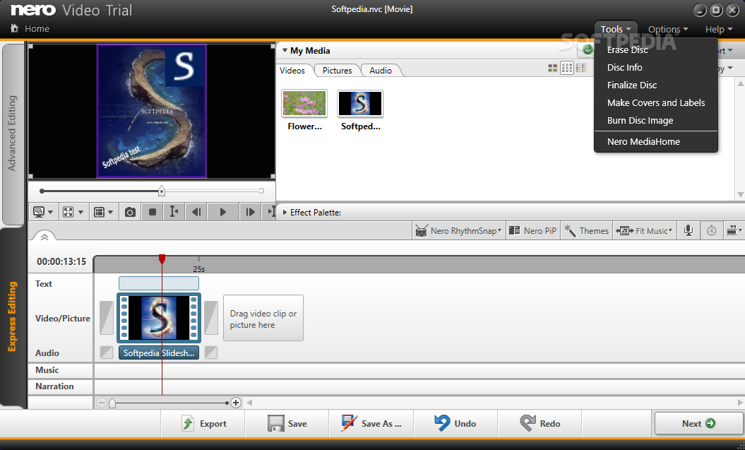Click the Drag video clip placeholder
745x450 pixels.
coord(263,318)
